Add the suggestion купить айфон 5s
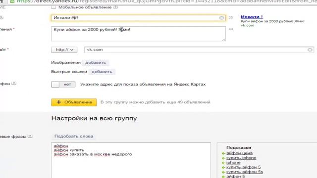 (x=245, y=172)
